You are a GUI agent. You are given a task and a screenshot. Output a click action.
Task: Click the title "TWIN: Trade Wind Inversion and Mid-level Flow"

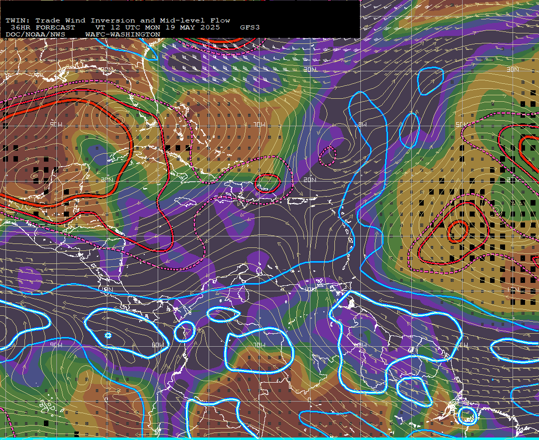coord(118,20)
